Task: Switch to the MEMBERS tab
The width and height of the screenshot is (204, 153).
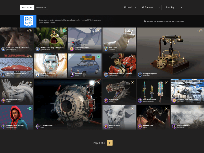Action: click(42, 7)
